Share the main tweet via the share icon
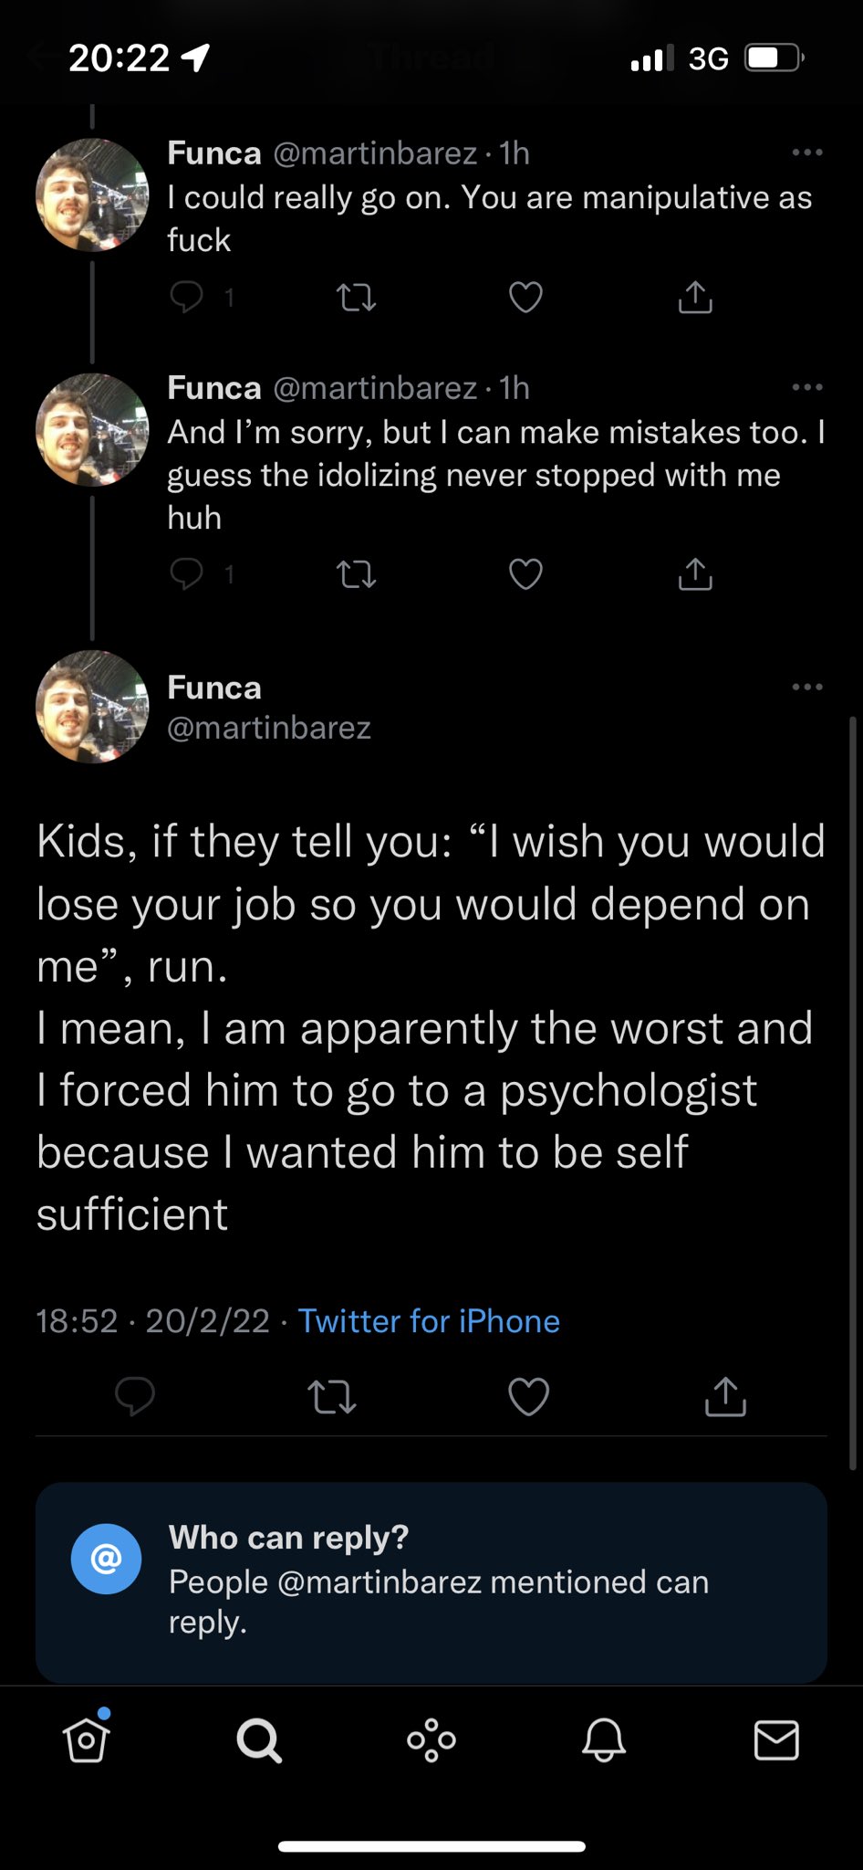This screenshot has height=1870, width=863. [725, 1396]
